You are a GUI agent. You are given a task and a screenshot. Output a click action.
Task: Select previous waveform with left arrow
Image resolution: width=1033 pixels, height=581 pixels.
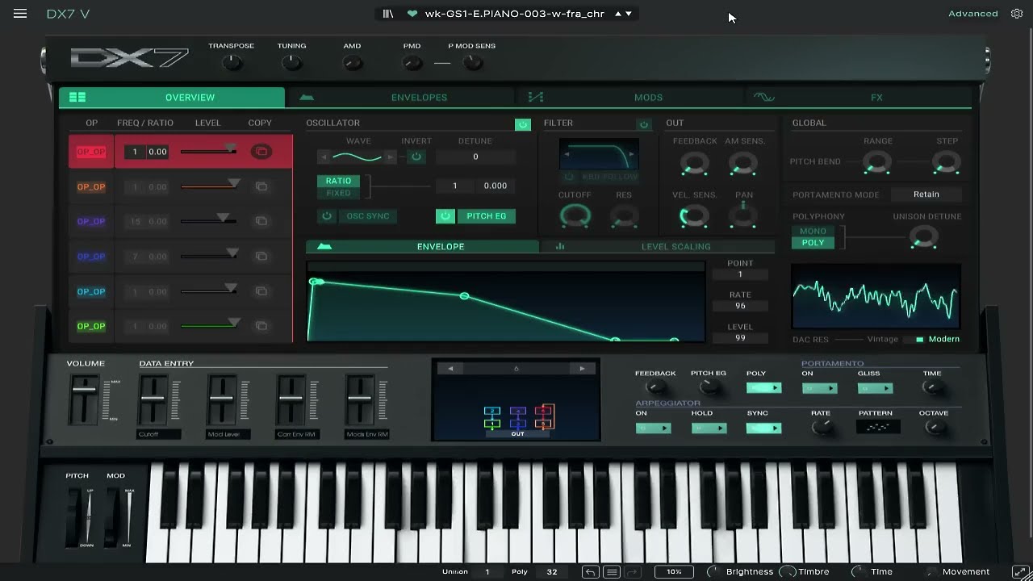[324, 157]
